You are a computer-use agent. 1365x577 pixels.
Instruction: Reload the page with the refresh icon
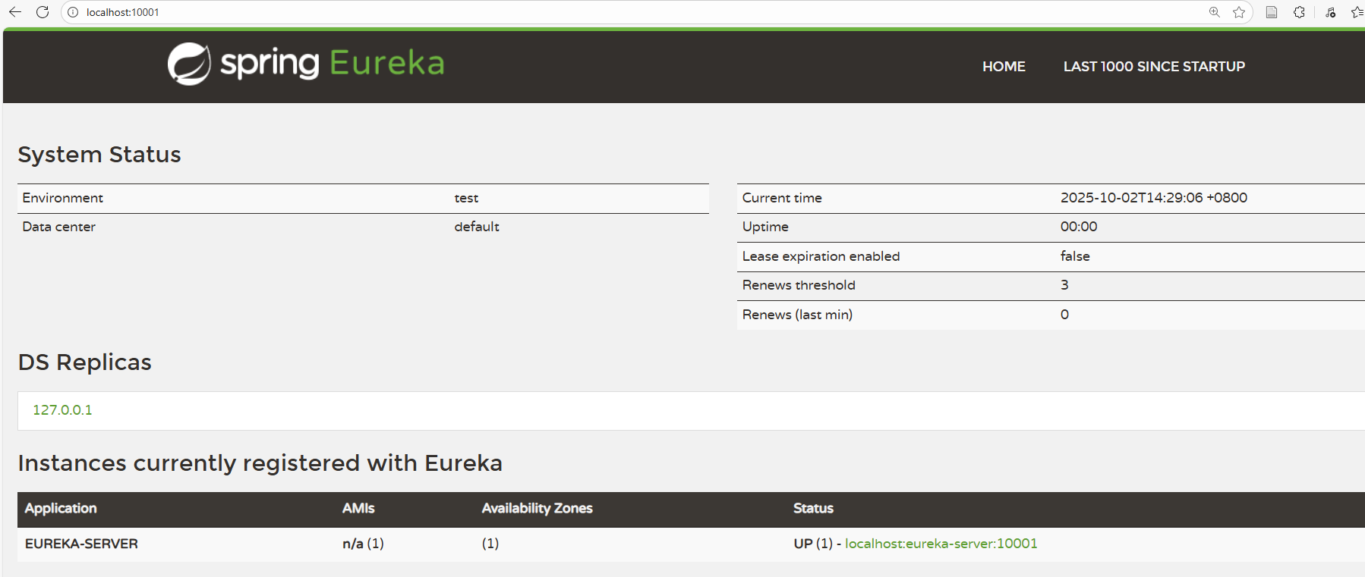[x=43, y=12]
